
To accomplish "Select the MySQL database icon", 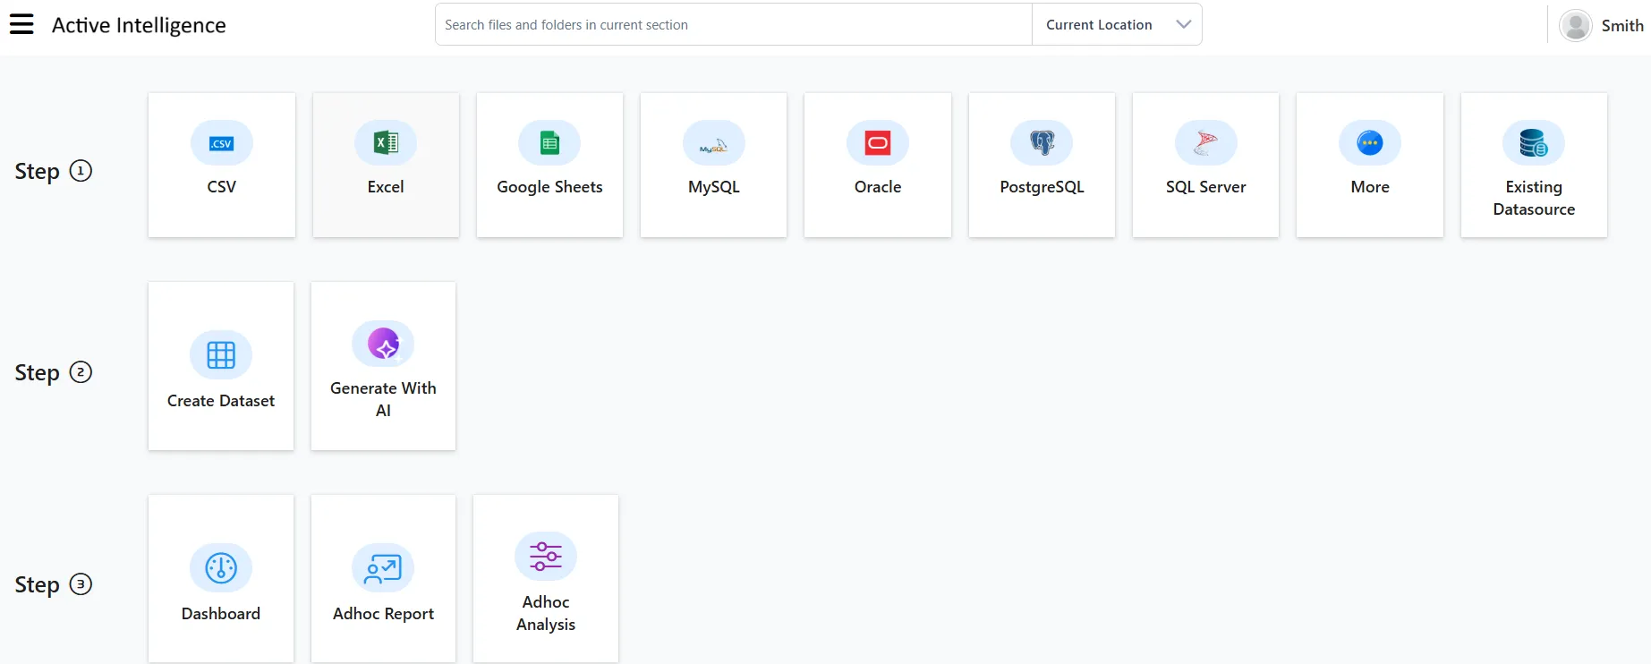I will coord(714,143).
